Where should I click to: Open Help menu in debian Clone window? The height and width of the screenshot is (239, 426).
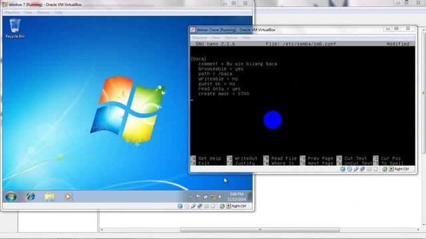(x=246, y=38)
